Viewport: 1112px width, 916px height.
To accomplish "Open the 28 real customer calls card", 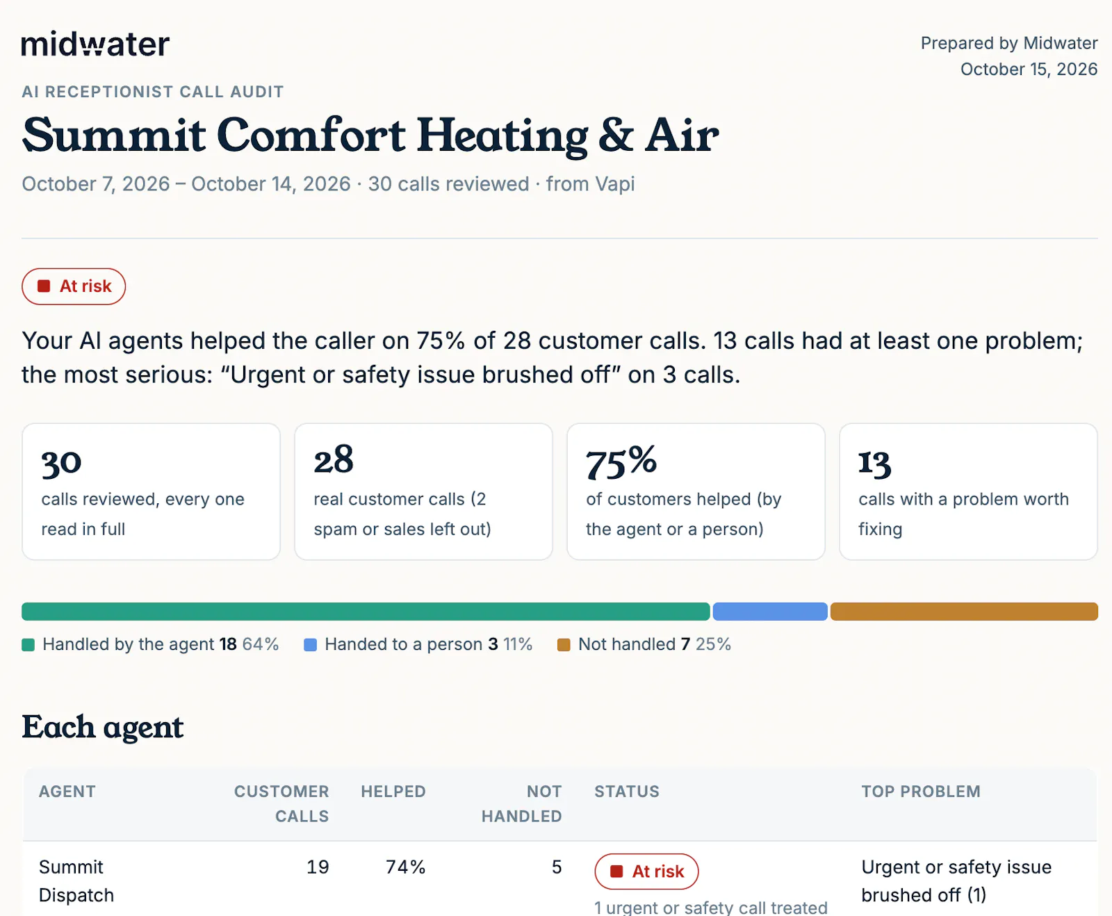I will tap(423, 491).
